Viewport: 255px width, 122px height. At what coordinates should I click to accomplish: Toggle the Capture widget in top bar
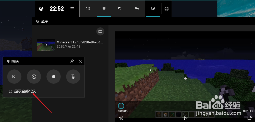pyautogui.click(x=104, y=8)
